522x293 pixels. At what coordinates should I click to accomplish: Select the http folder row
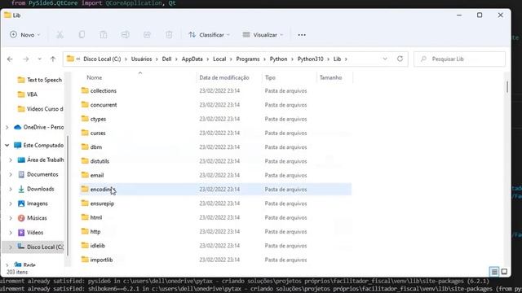click(x=215, y=231)
